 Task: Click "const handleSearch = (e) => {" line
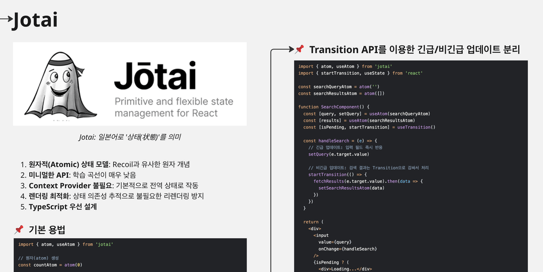tap(340, 141)
